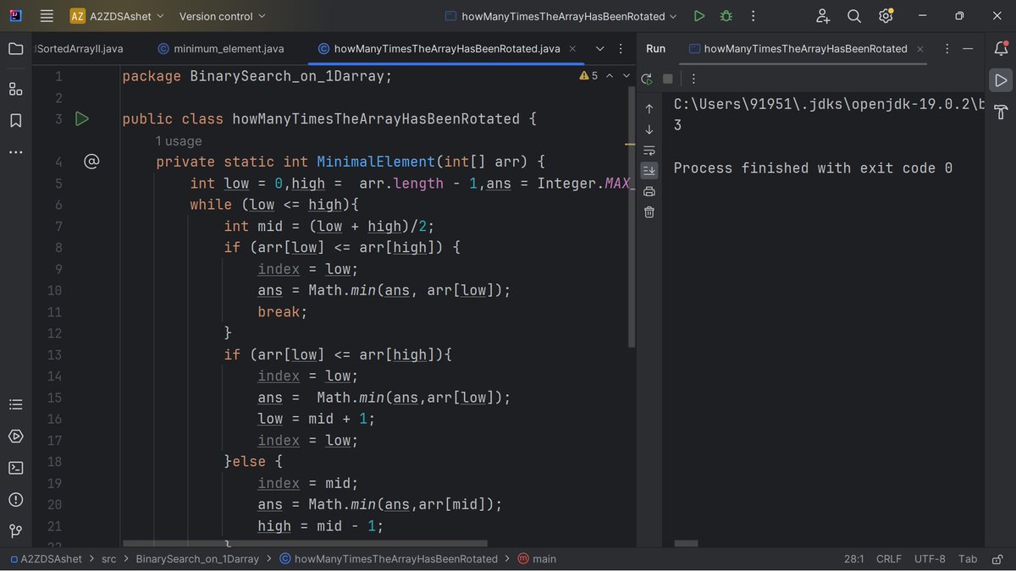Switch to the SortedArrayII.java tab
Screen dimensions: 1016x571
77,48
